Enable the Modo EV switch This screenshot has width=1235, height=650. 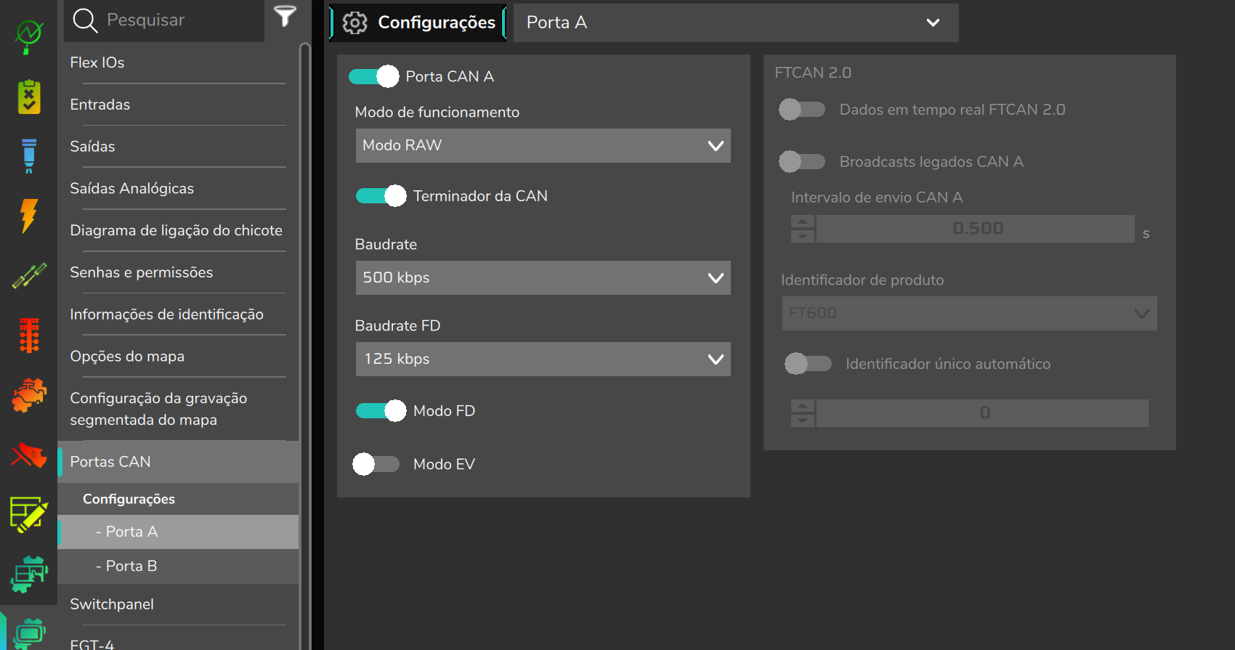(x=376, y=464)
